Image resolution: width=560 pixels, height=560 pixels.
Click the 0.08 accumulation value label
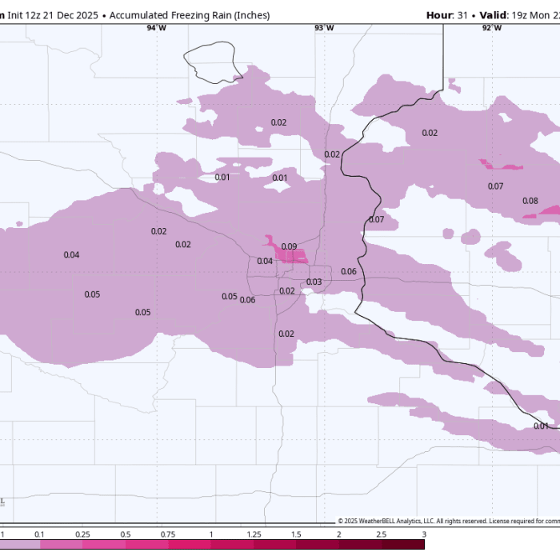coord(530,201)
